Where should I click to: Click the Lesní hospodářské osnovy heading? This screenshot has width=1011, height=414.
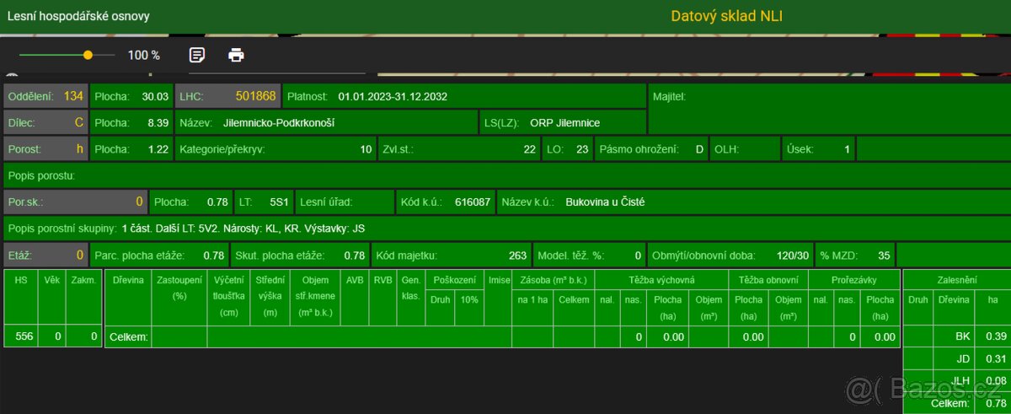[79, 16]
